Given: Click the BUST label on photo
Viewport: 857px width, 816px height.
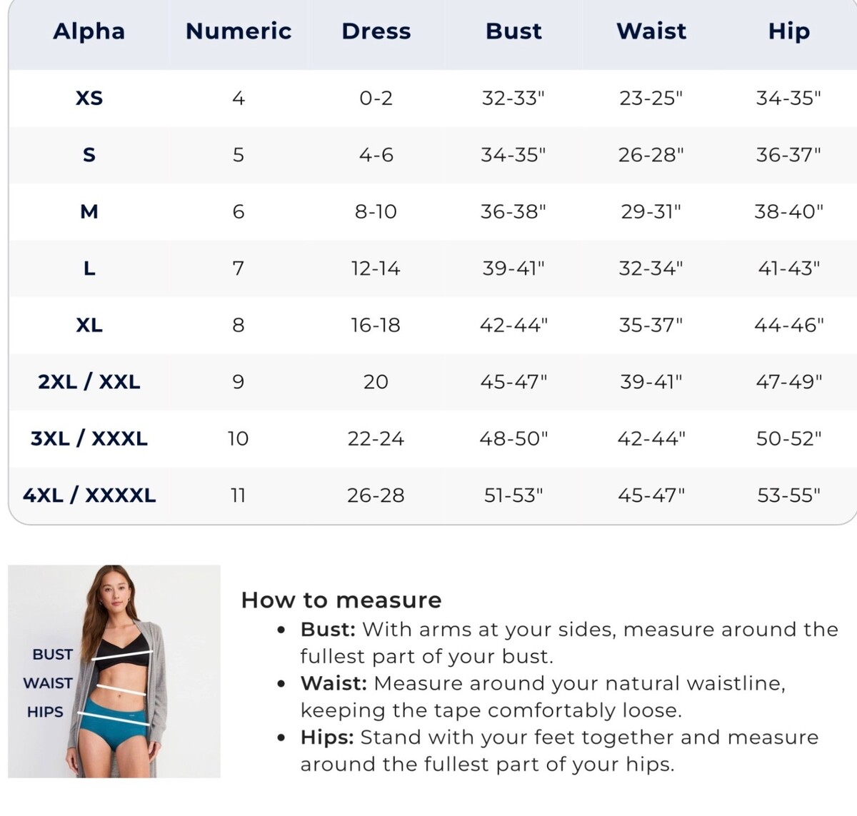Looking at the screenshot, I should coord(53,654).
